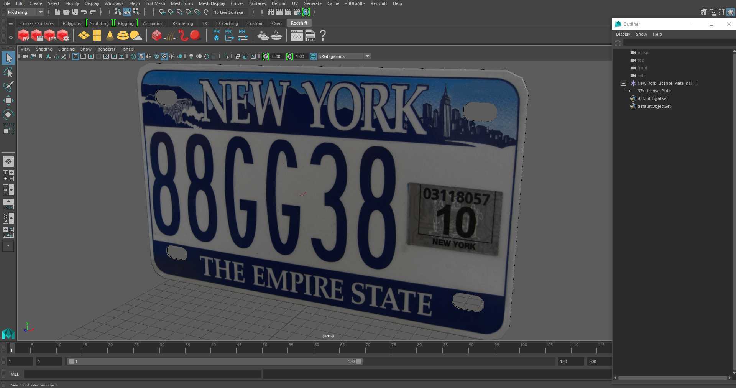
Task: Open the File menu
Action: click(7, 3)
